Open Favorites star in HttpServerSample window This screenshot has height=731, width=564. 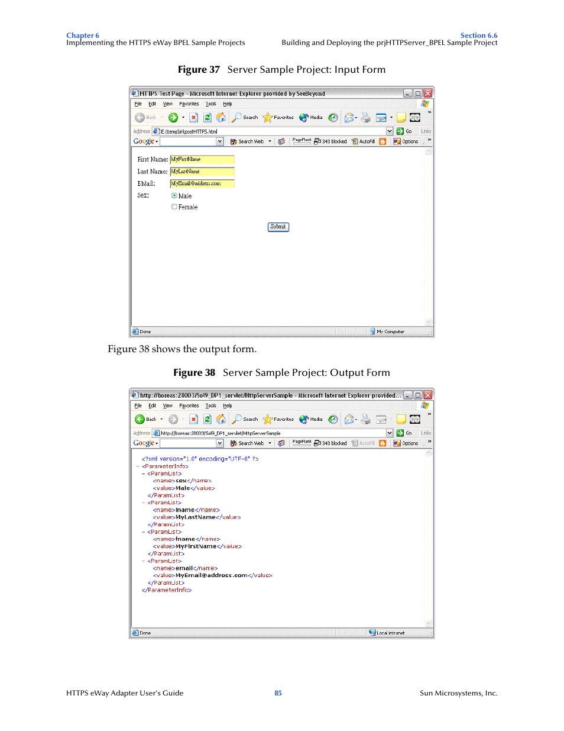click(x=278, y=419)
